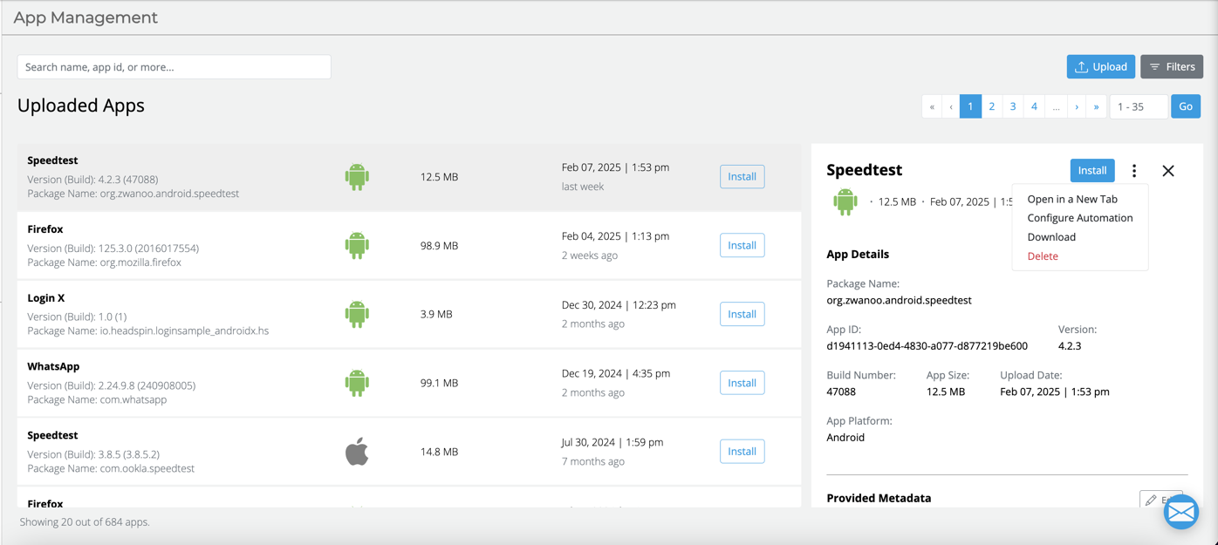Click date Dec 30, 2024 | 12:23 pm

coord(619,305)
